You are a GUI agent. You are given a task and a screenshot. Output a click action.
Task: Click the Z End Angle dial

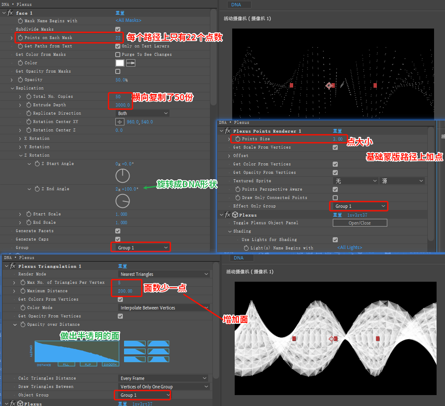click(122, 202)
